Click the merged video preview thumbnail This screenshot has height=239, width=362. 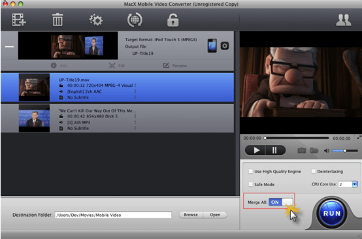point(68,46)
